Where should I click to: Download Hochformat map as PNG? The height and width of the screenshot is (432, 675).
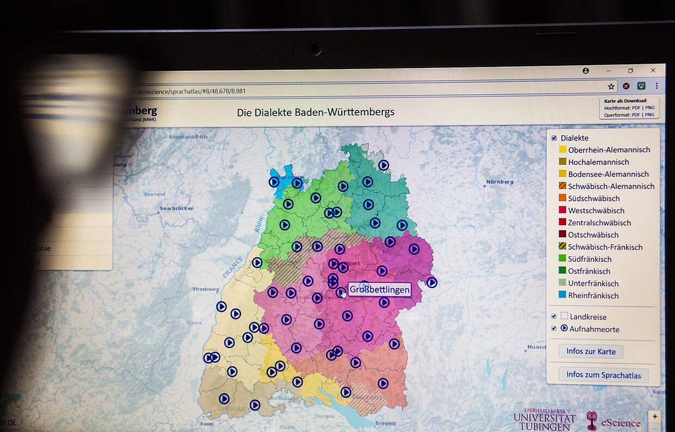pyautogui.click(x=650, y=108)
